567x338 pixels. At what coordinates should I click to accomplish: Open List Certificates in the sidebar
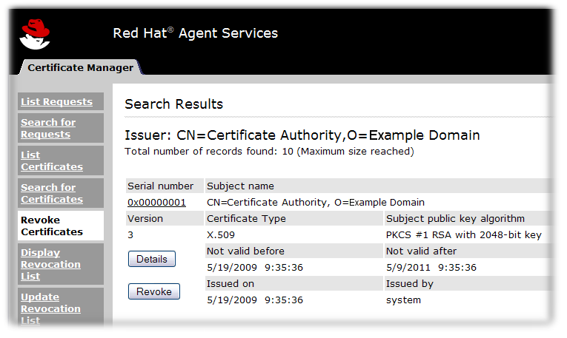(51, 160)
